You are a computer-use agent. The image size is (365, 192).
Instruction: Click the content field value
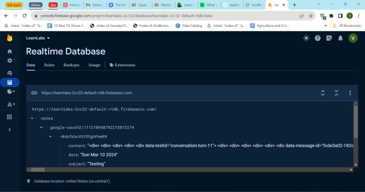(x=221, y=146)
